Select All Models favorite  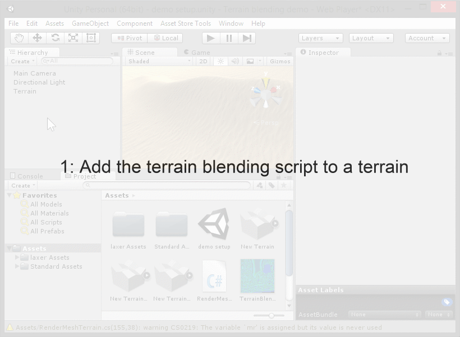click(x=46, y=204)
